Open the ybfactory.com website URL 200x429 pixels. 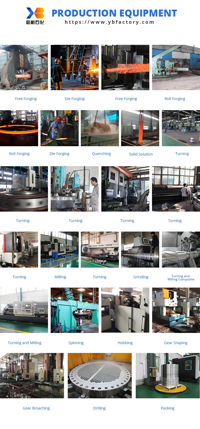[x=110, y=22]
